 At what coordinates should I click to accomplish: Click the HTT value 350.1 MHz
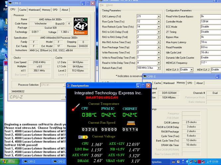point(39,71)
